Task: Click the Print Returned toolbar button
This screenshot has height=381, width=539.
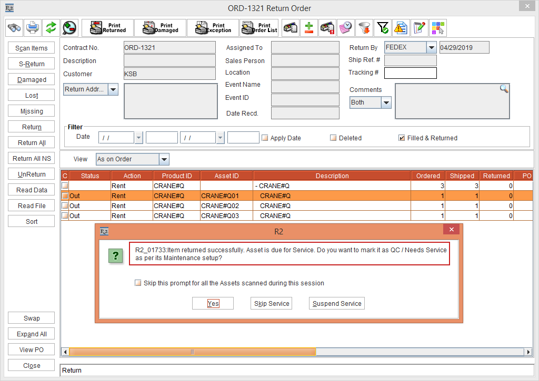Action: (x=108, y=27)
